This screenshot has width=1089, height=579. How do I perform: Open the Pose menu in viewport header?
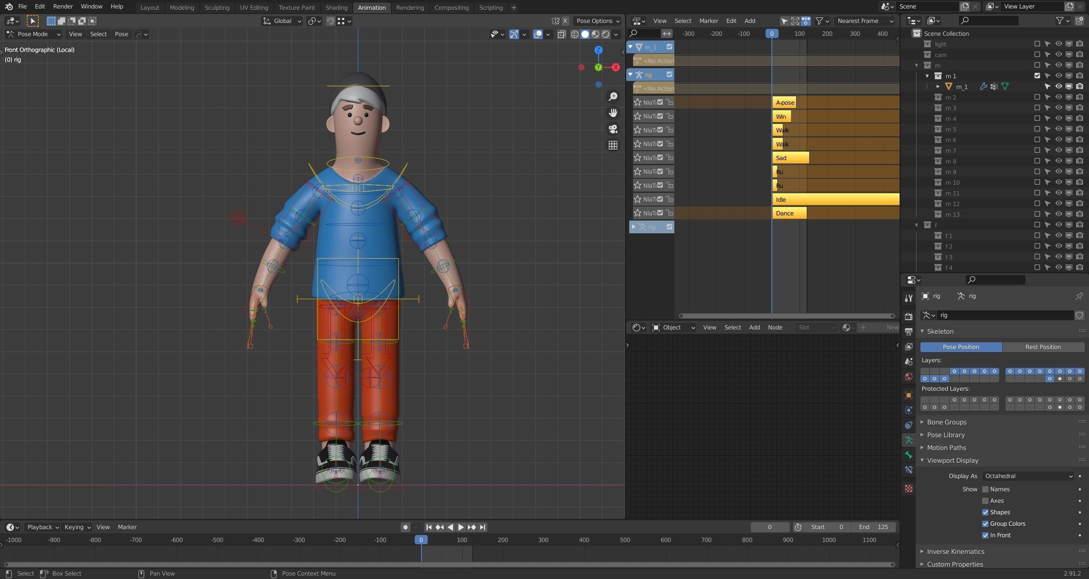[x=121, y=34]
